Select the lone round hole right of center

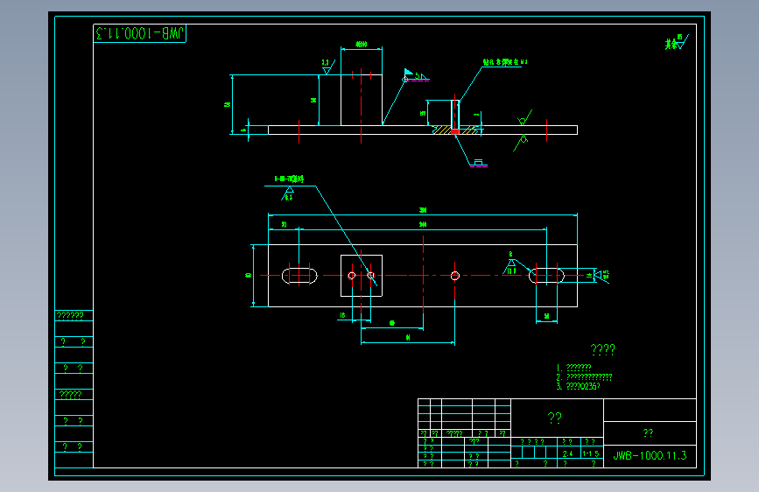click(x=455, y=276)
